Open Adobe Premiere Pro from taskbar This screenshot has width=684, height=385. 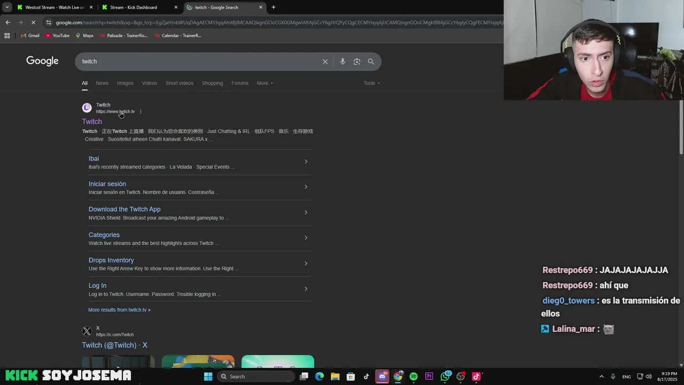429,376
